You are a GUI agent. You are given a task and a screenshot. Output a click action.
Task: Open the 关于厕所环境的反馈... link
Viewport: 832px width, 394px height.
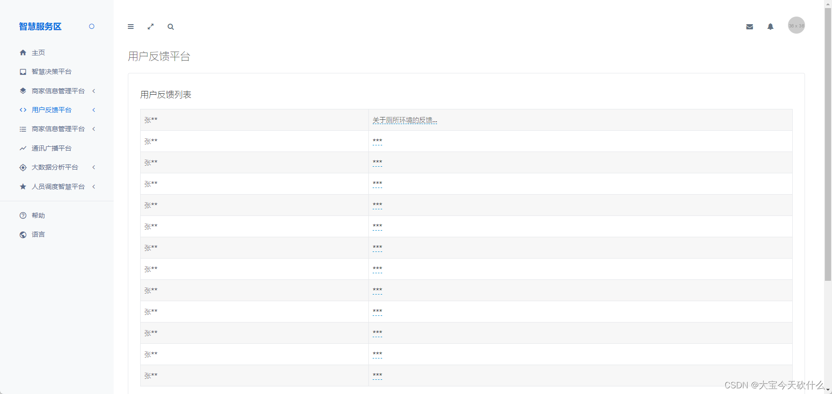tap(405, 120)
